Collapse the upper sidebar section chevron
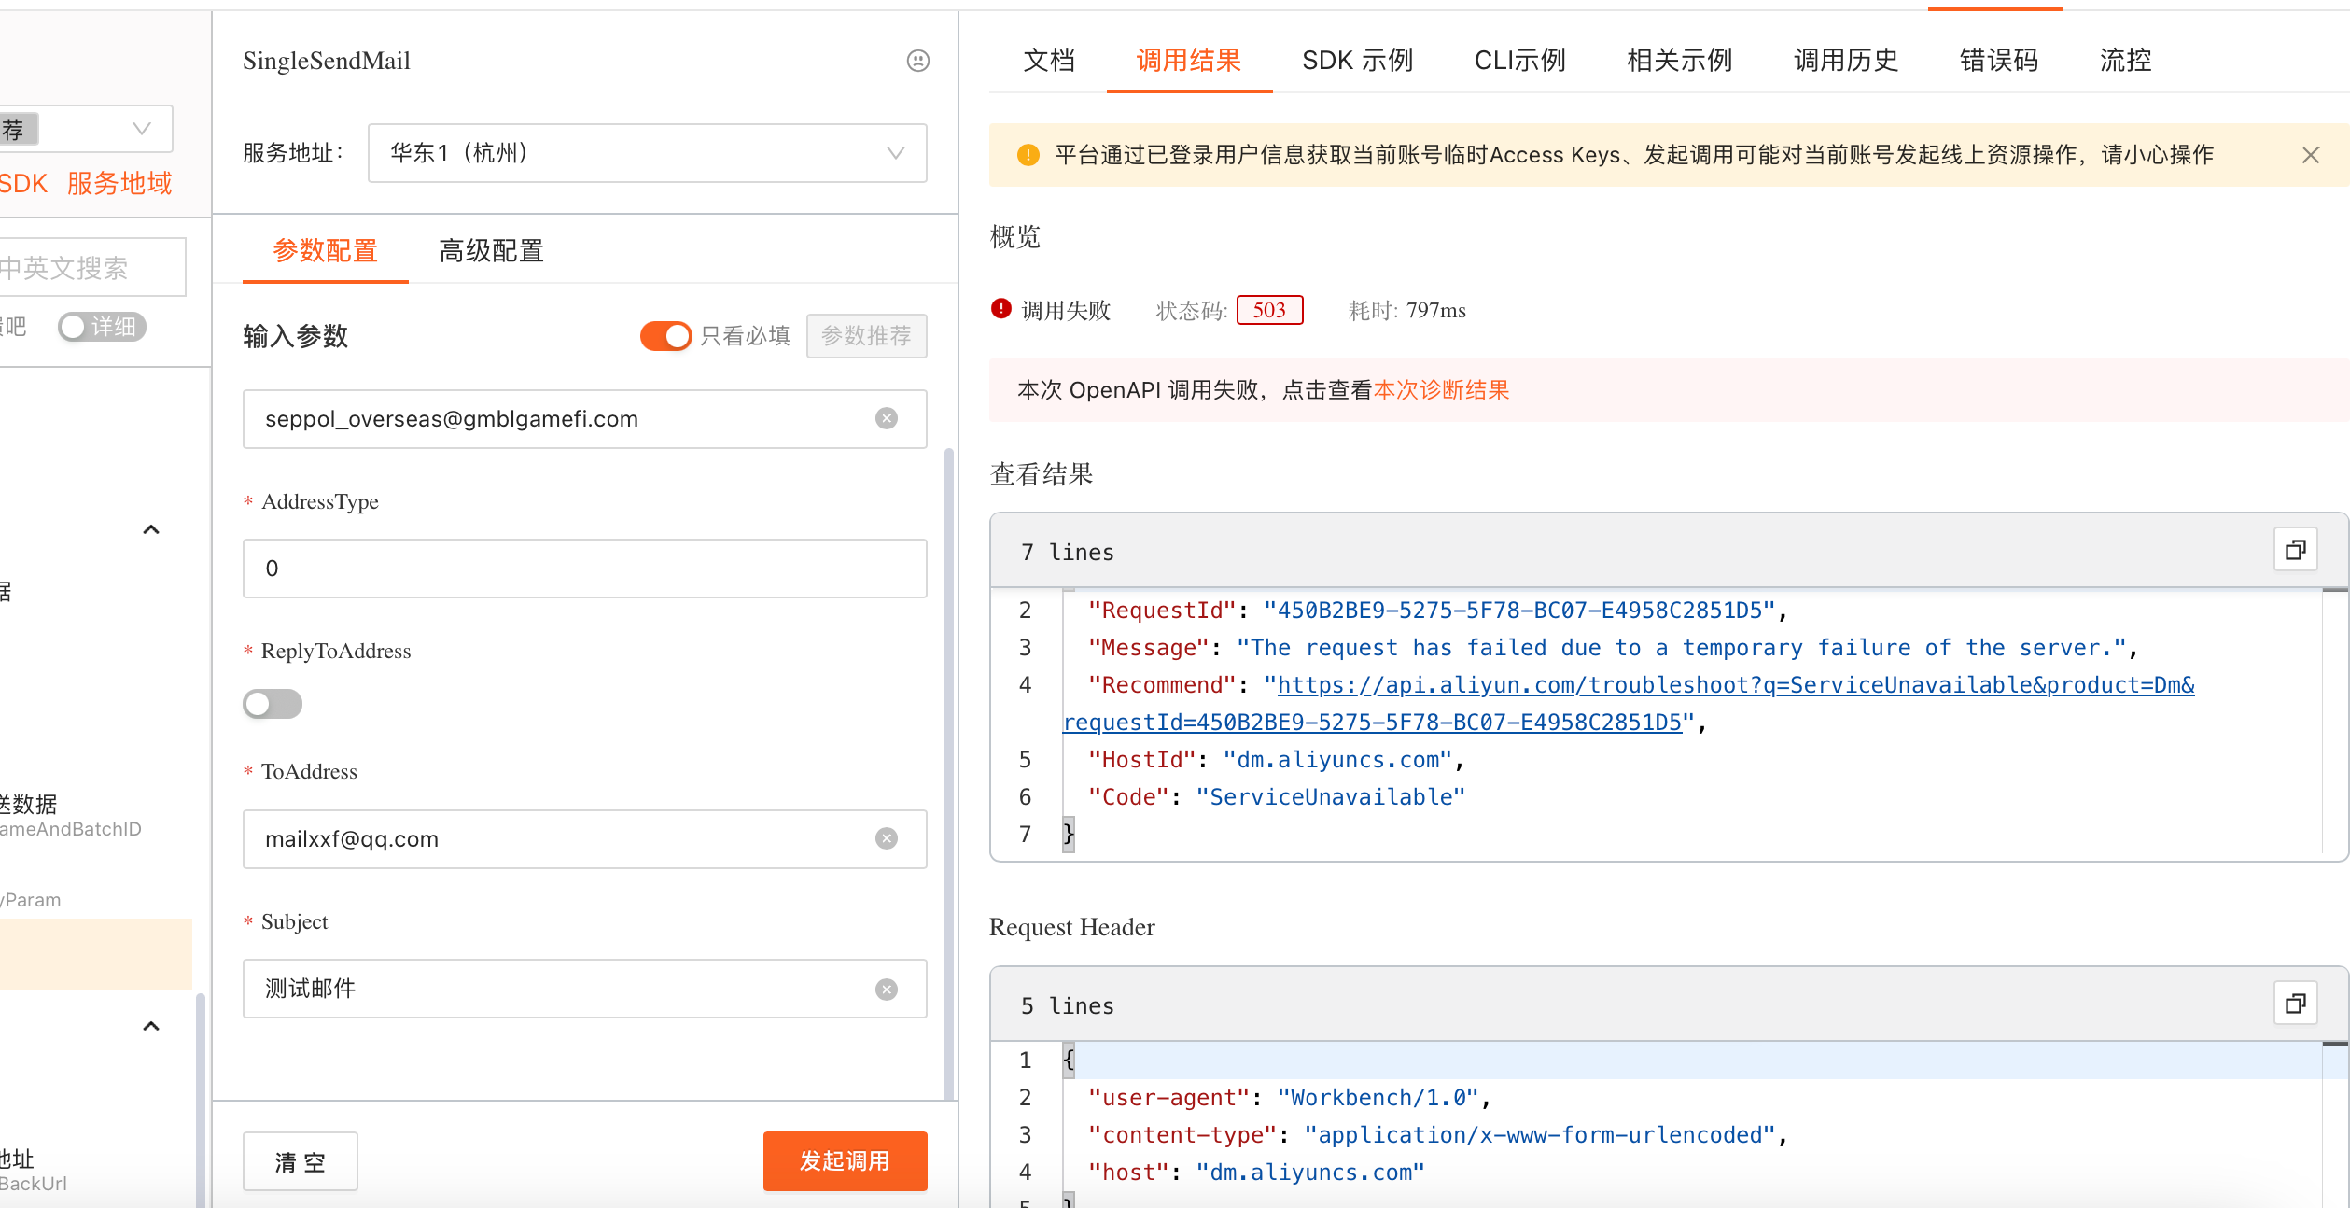This screenshot has height=1208, width=2350. [151, 529]
